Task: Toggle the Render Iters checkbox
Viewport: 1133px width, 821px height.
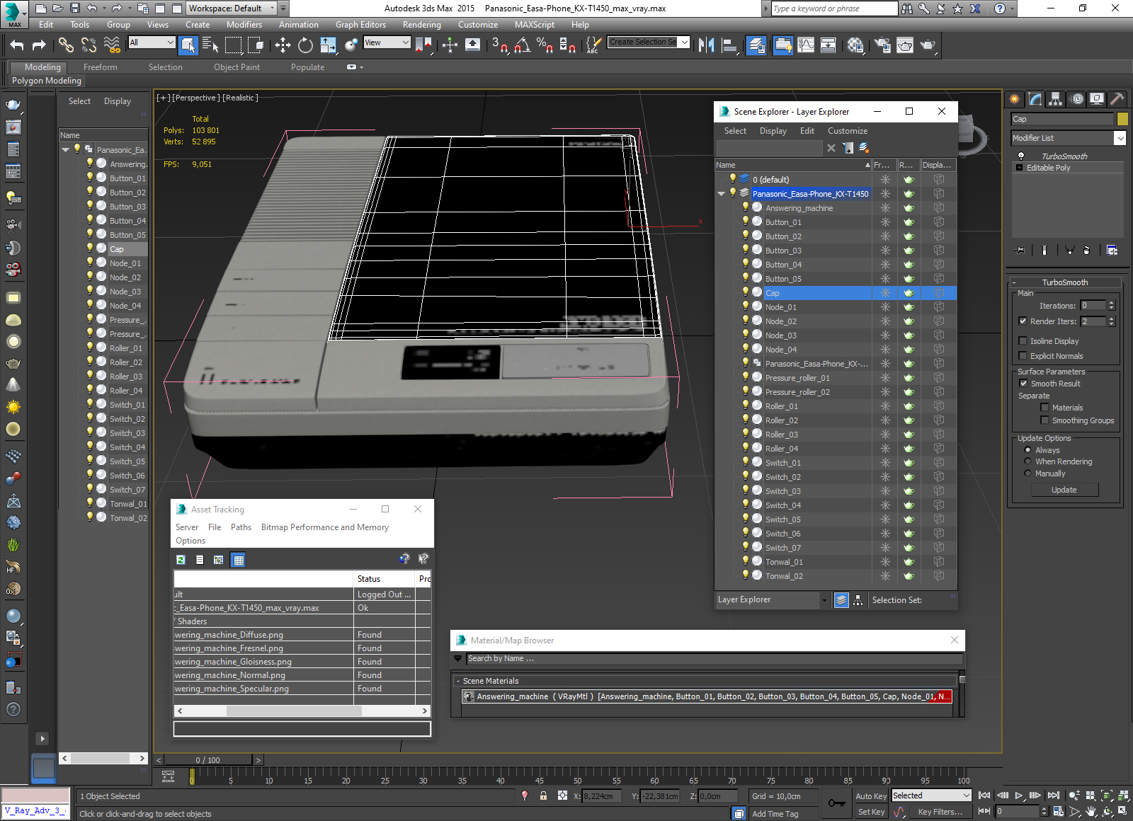Action: [1023, 321]
